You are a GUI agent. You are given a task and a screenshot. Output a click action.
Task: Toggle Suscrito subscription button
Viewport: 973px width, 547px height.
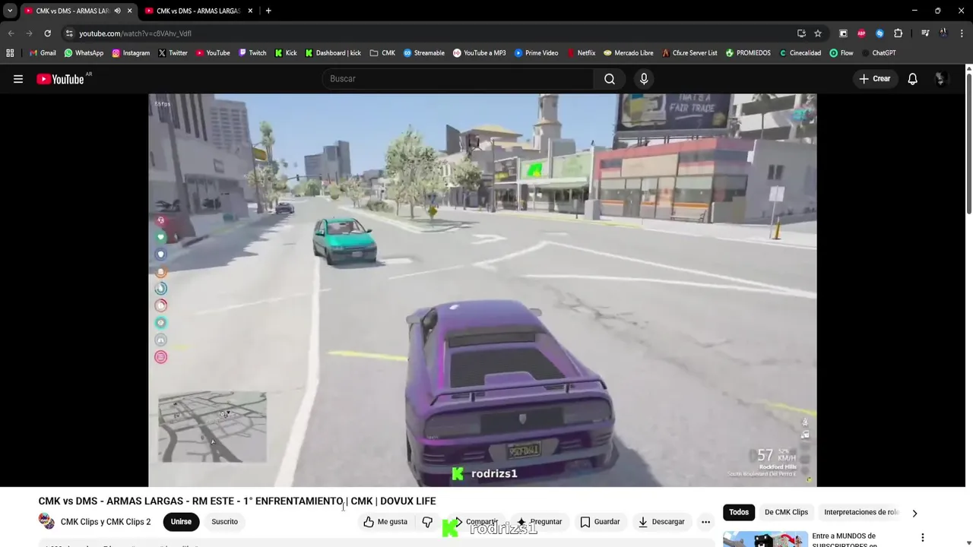224,522
